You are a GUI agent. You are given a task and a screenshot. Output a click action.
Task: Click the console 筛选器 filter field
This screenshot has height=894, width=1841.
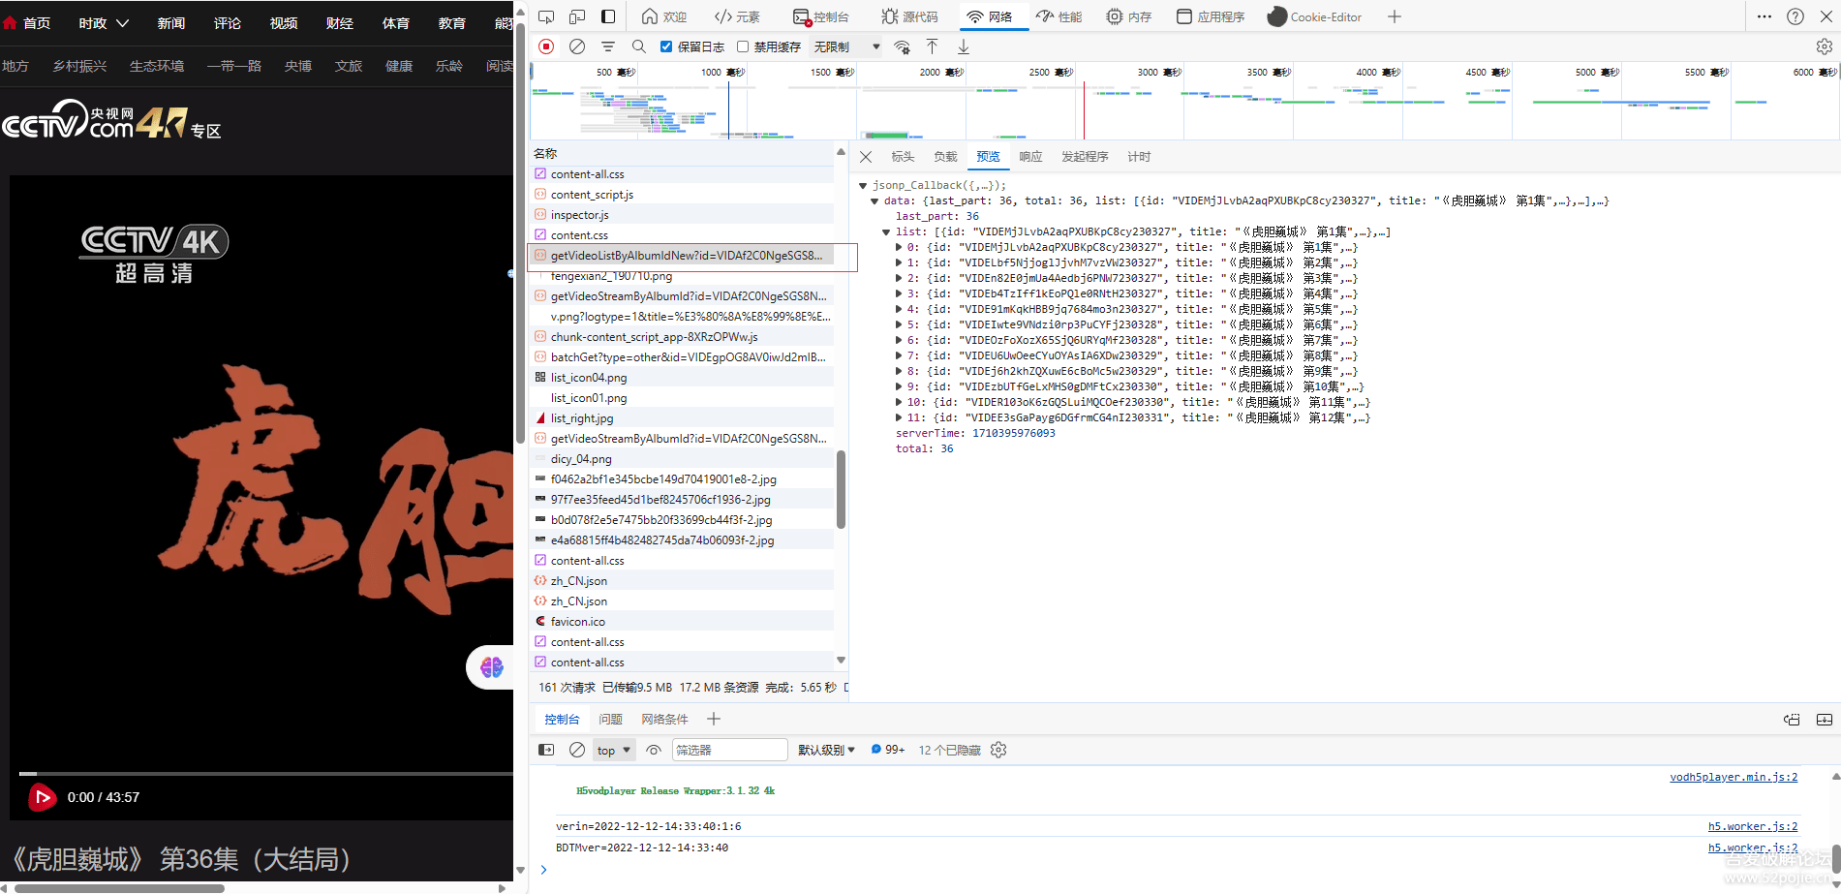(729, 750)
